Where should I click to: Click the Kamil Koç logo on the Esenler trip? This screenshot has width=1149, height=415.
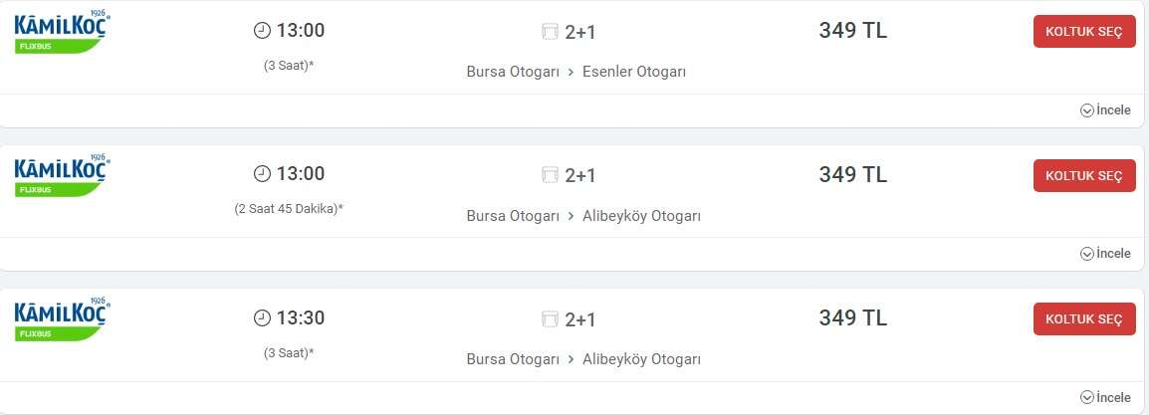[62, 33]
